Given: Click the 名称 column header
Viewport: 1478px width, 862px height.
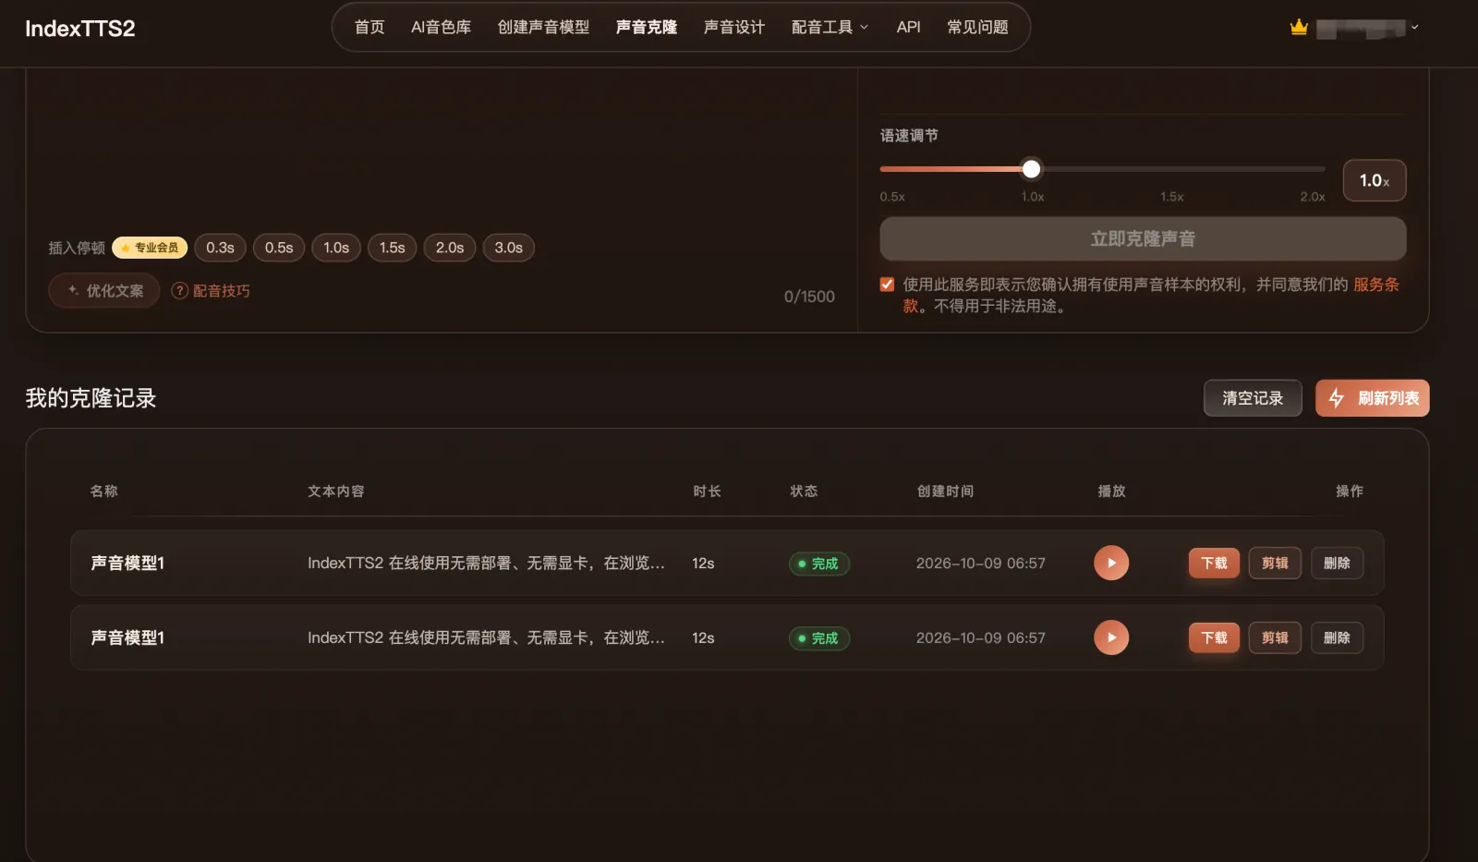Looking at the screenshot, I should [103, 492].
